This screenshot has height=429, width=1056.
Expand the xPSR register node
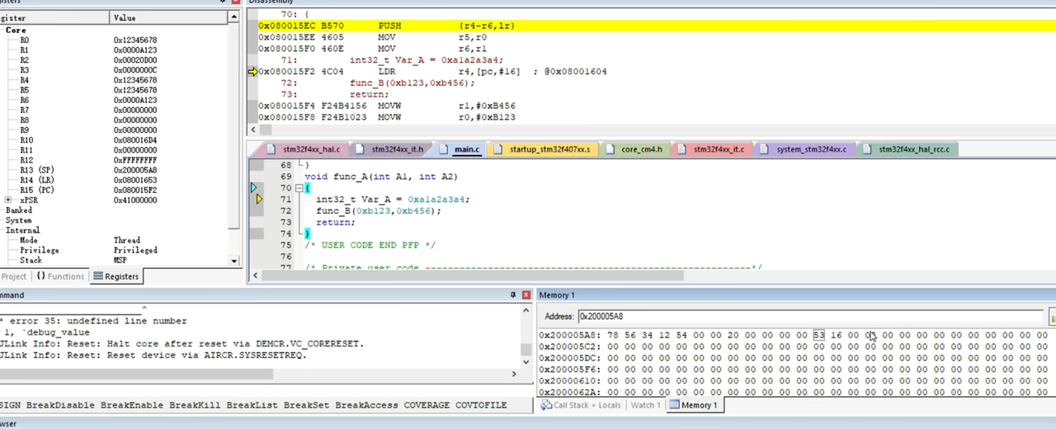8,200
